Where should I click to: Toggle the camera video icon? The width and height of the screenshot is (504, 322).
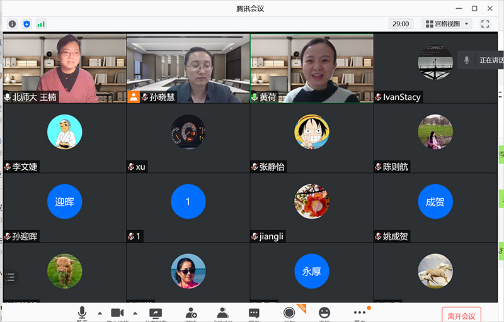pyautogui.click(x=117, y=313)
